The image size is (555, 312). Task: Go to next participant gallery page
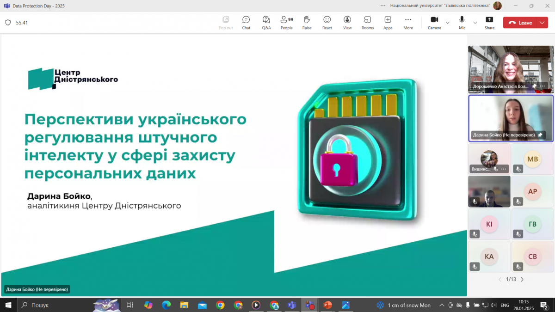(522, 279)
